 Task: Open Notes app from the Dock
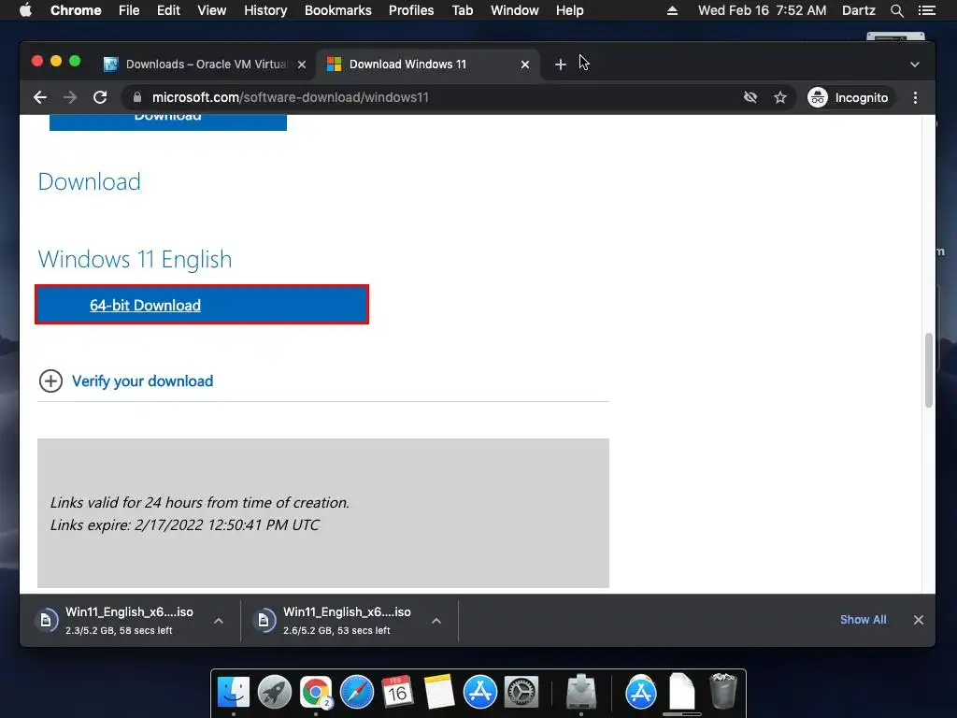tap(438, 692)
